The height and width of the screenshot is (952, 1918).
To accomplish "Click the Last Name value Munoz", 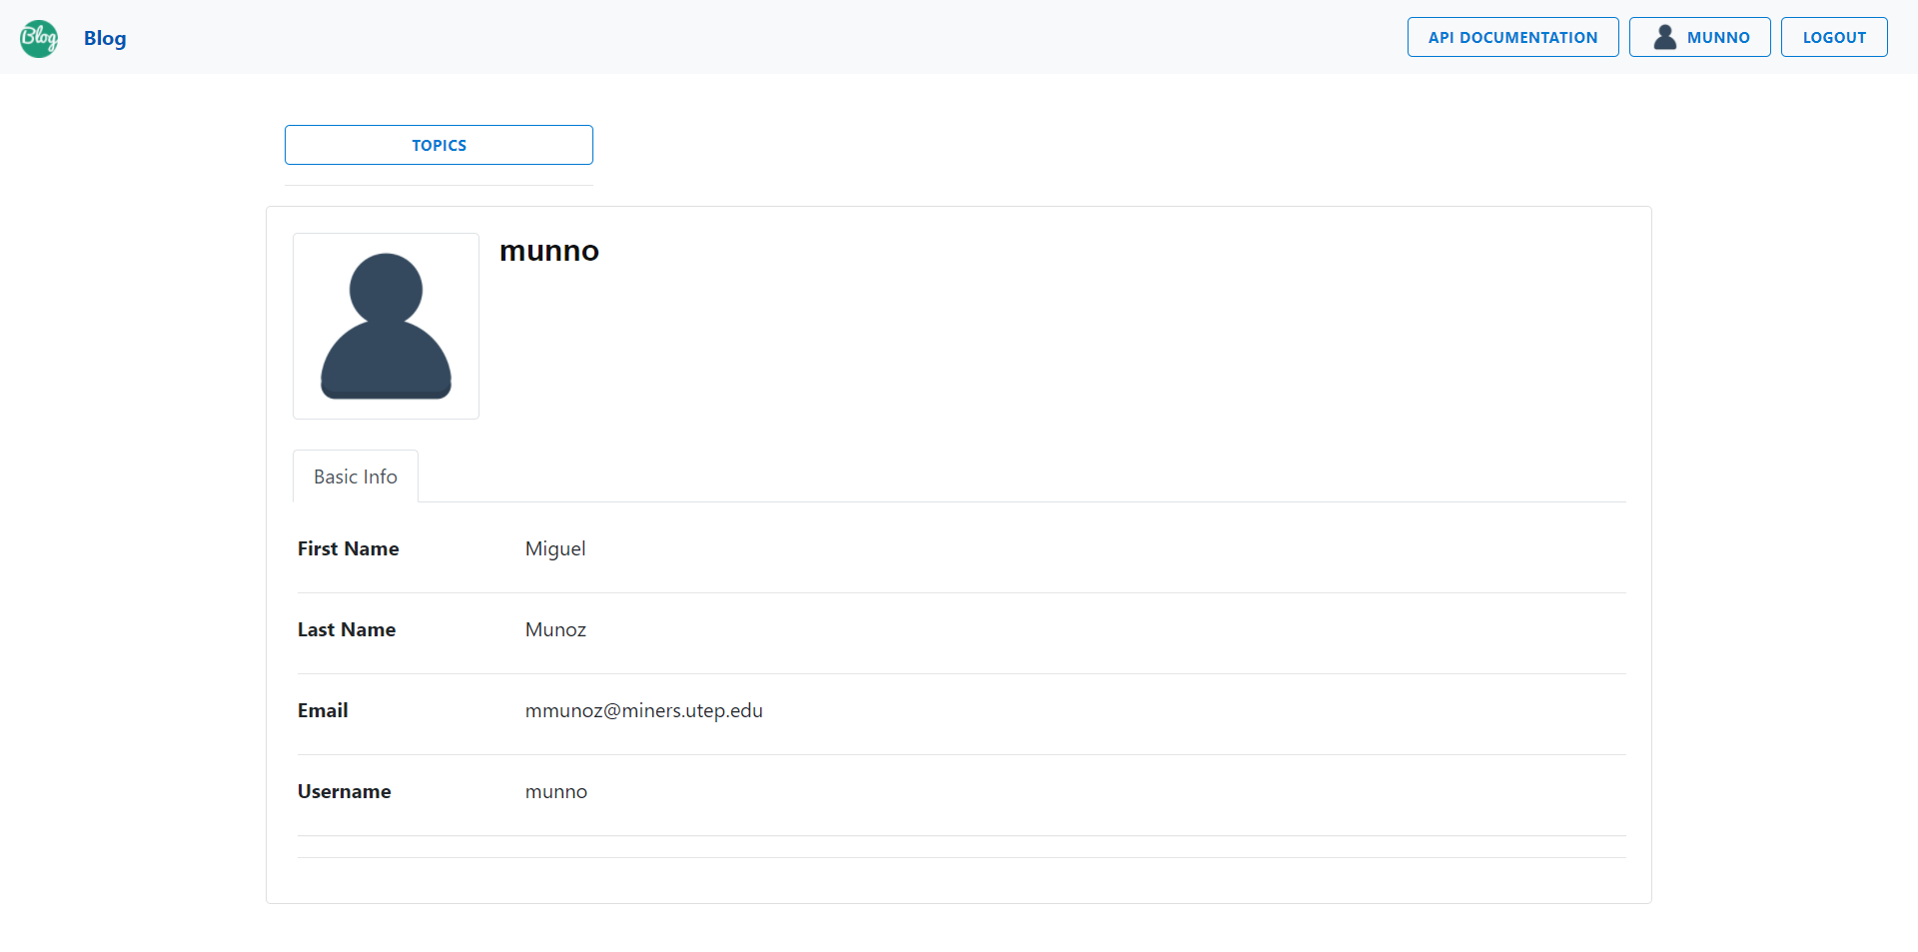I will (555, 629).
